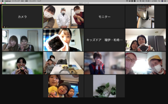Check the battery status icon
The height and width of the screenshot is (104, 168).
(149, 1)
